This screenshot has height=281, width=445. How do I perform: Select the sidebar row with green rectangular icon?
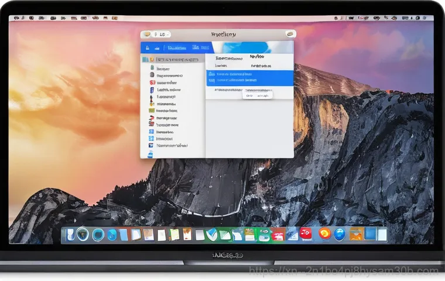(x=173, y=111)
